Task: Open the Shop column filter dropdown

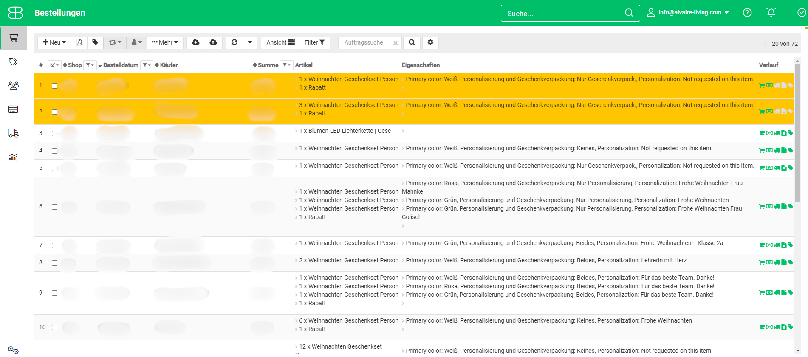Action: 90,65
